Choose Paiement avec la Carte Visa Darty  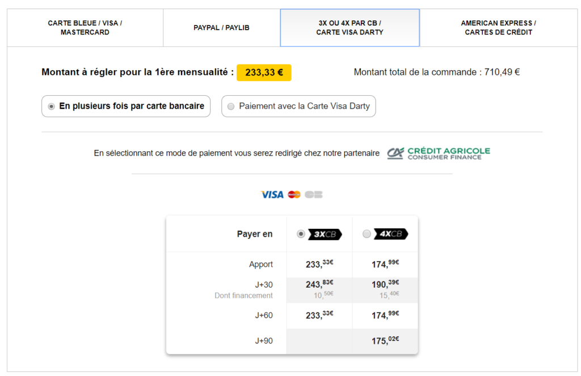pos(298,106)
